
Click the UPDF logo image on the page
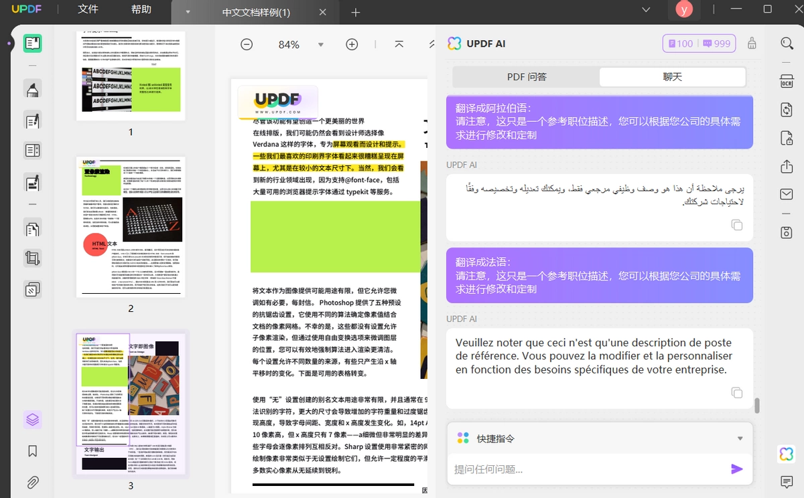pos(277,102)
